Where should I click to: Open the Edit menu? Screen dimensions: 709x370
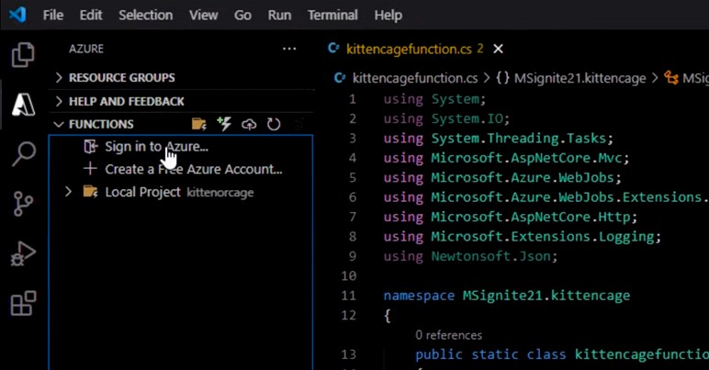click(x=91, y=15)
